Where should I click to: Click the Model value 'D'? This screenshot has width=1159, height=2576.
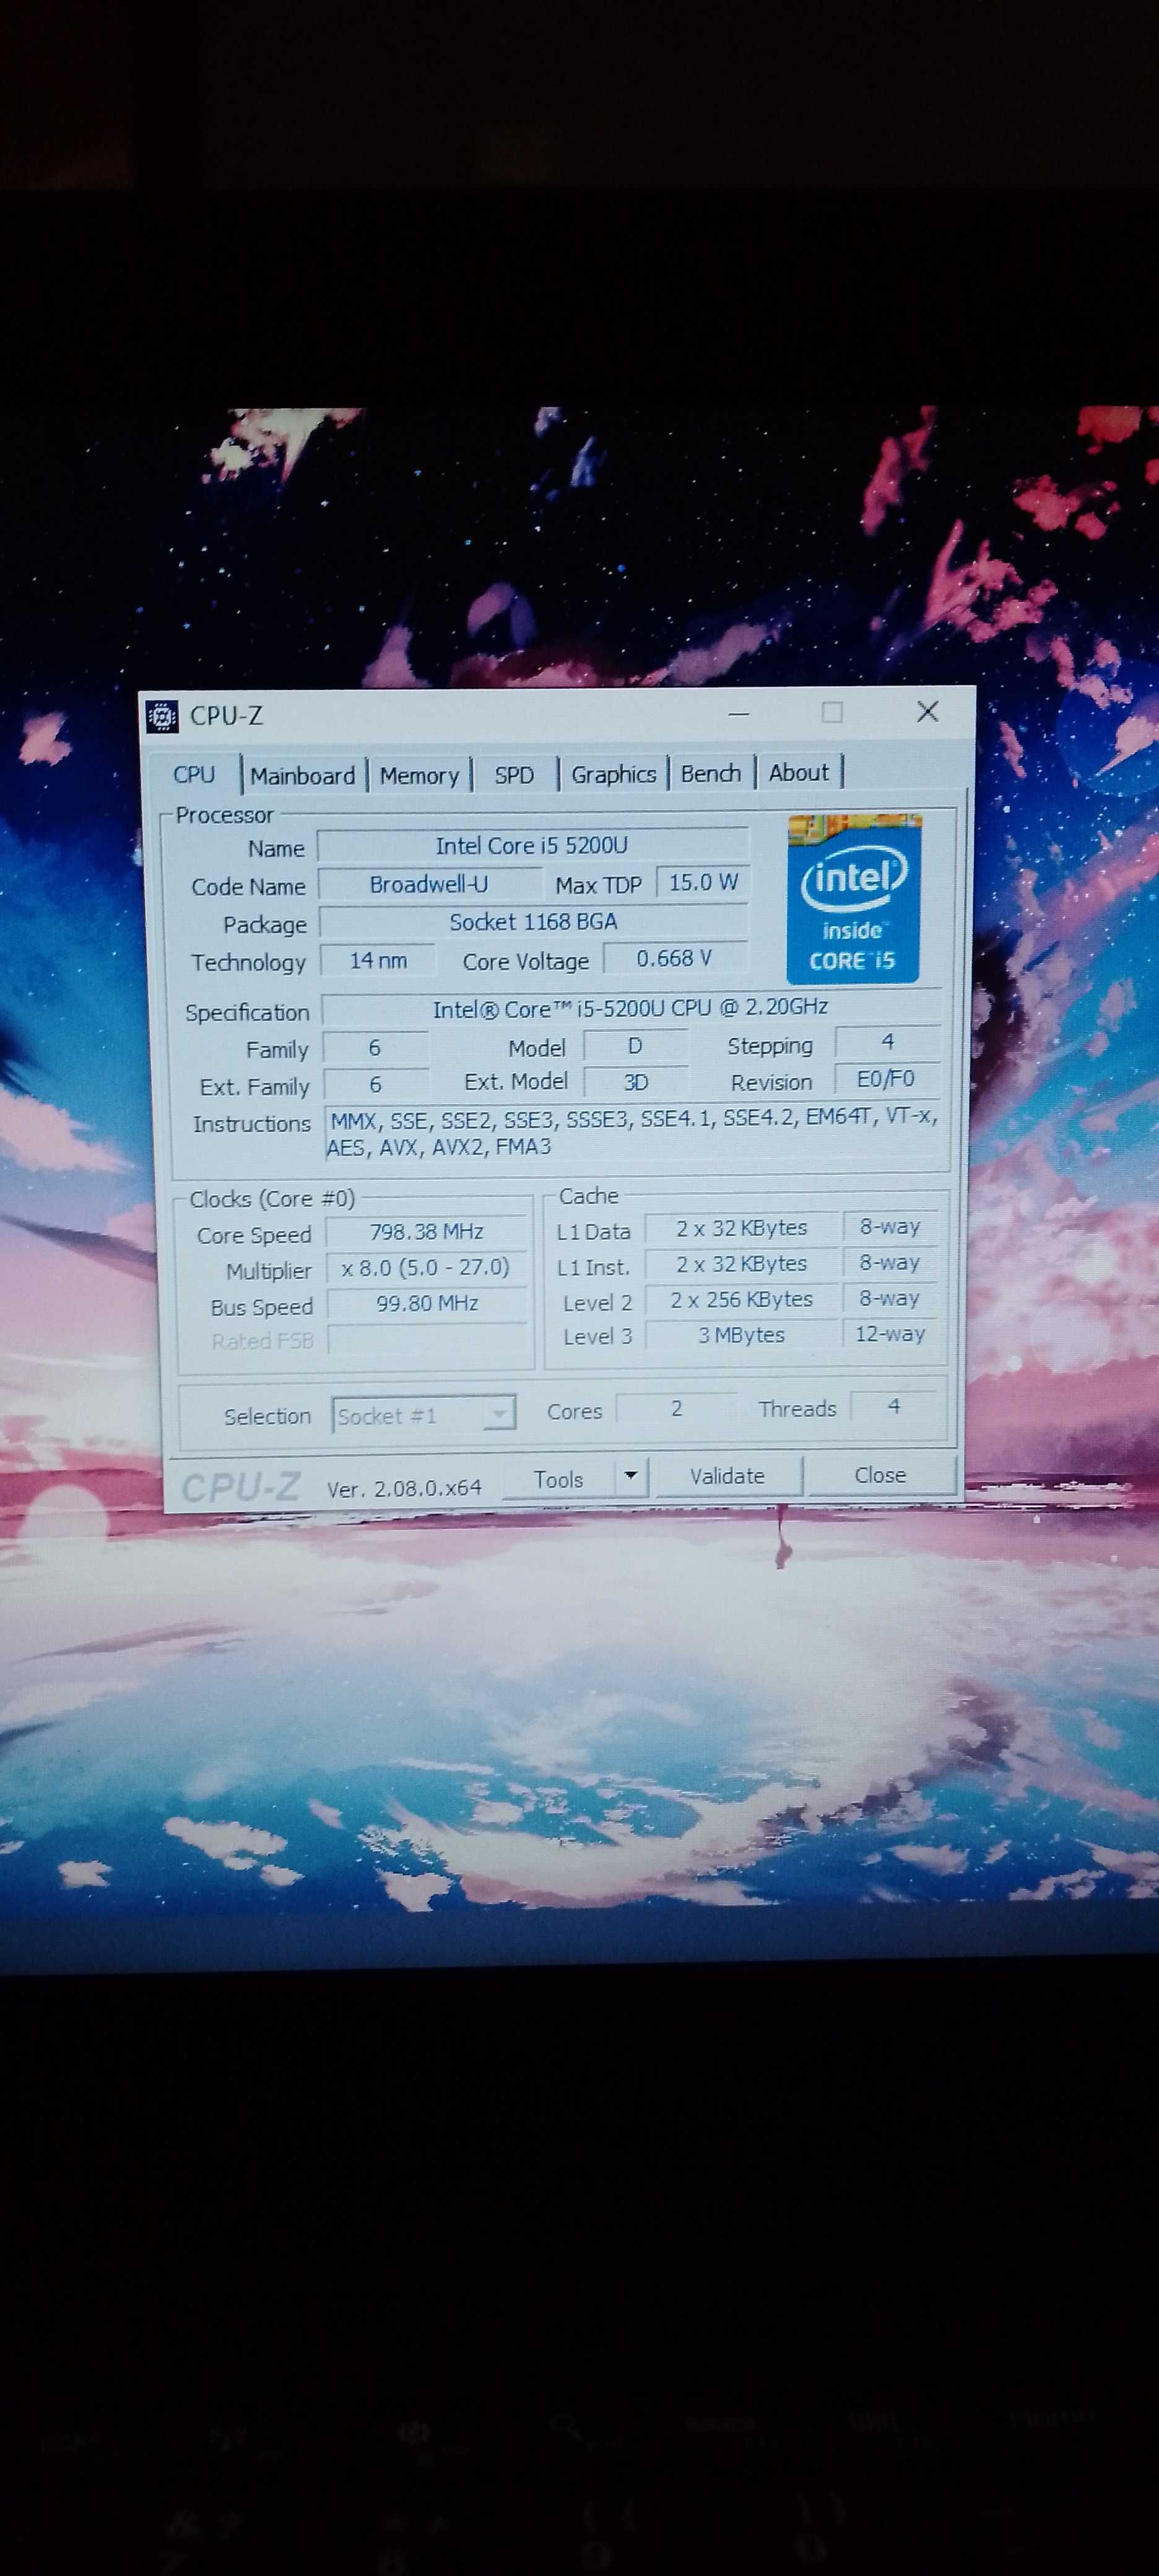click(635, 1046)
